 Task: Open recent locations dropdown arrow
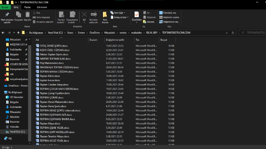pyautogui.click(x=14, y=33)
